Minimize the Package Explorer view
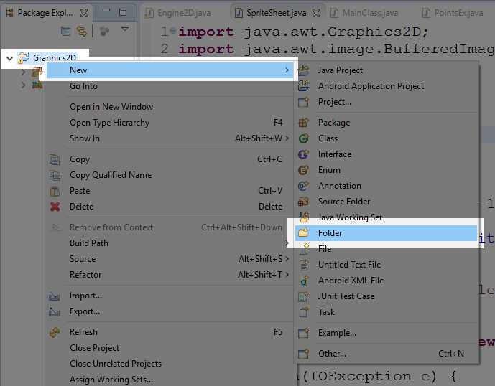The height and width of the screenshot is (386, 495). pos(106,11)
